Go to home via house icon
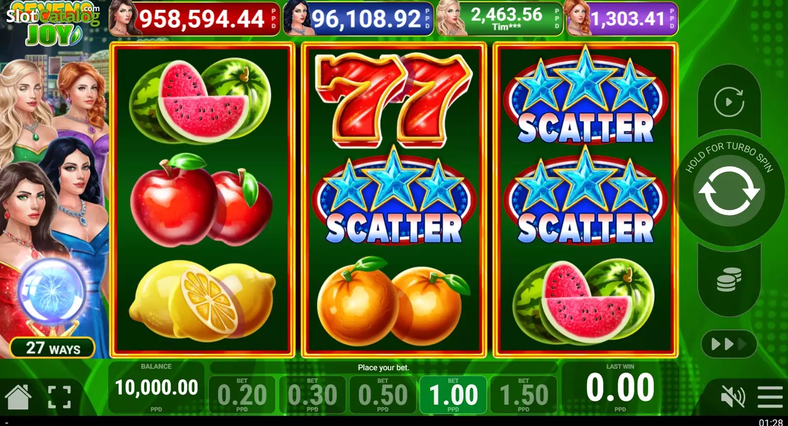 click(x=18, y=396)
